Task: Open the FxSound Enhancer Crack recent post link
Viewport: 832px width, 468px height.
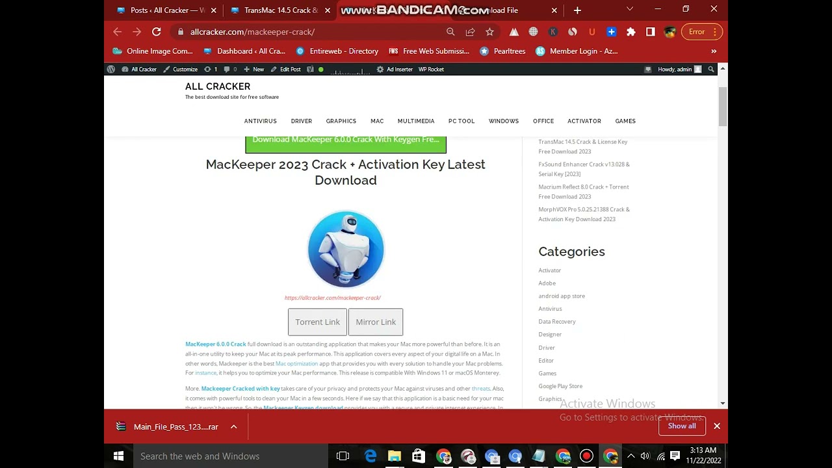Action: pos(584,169)
